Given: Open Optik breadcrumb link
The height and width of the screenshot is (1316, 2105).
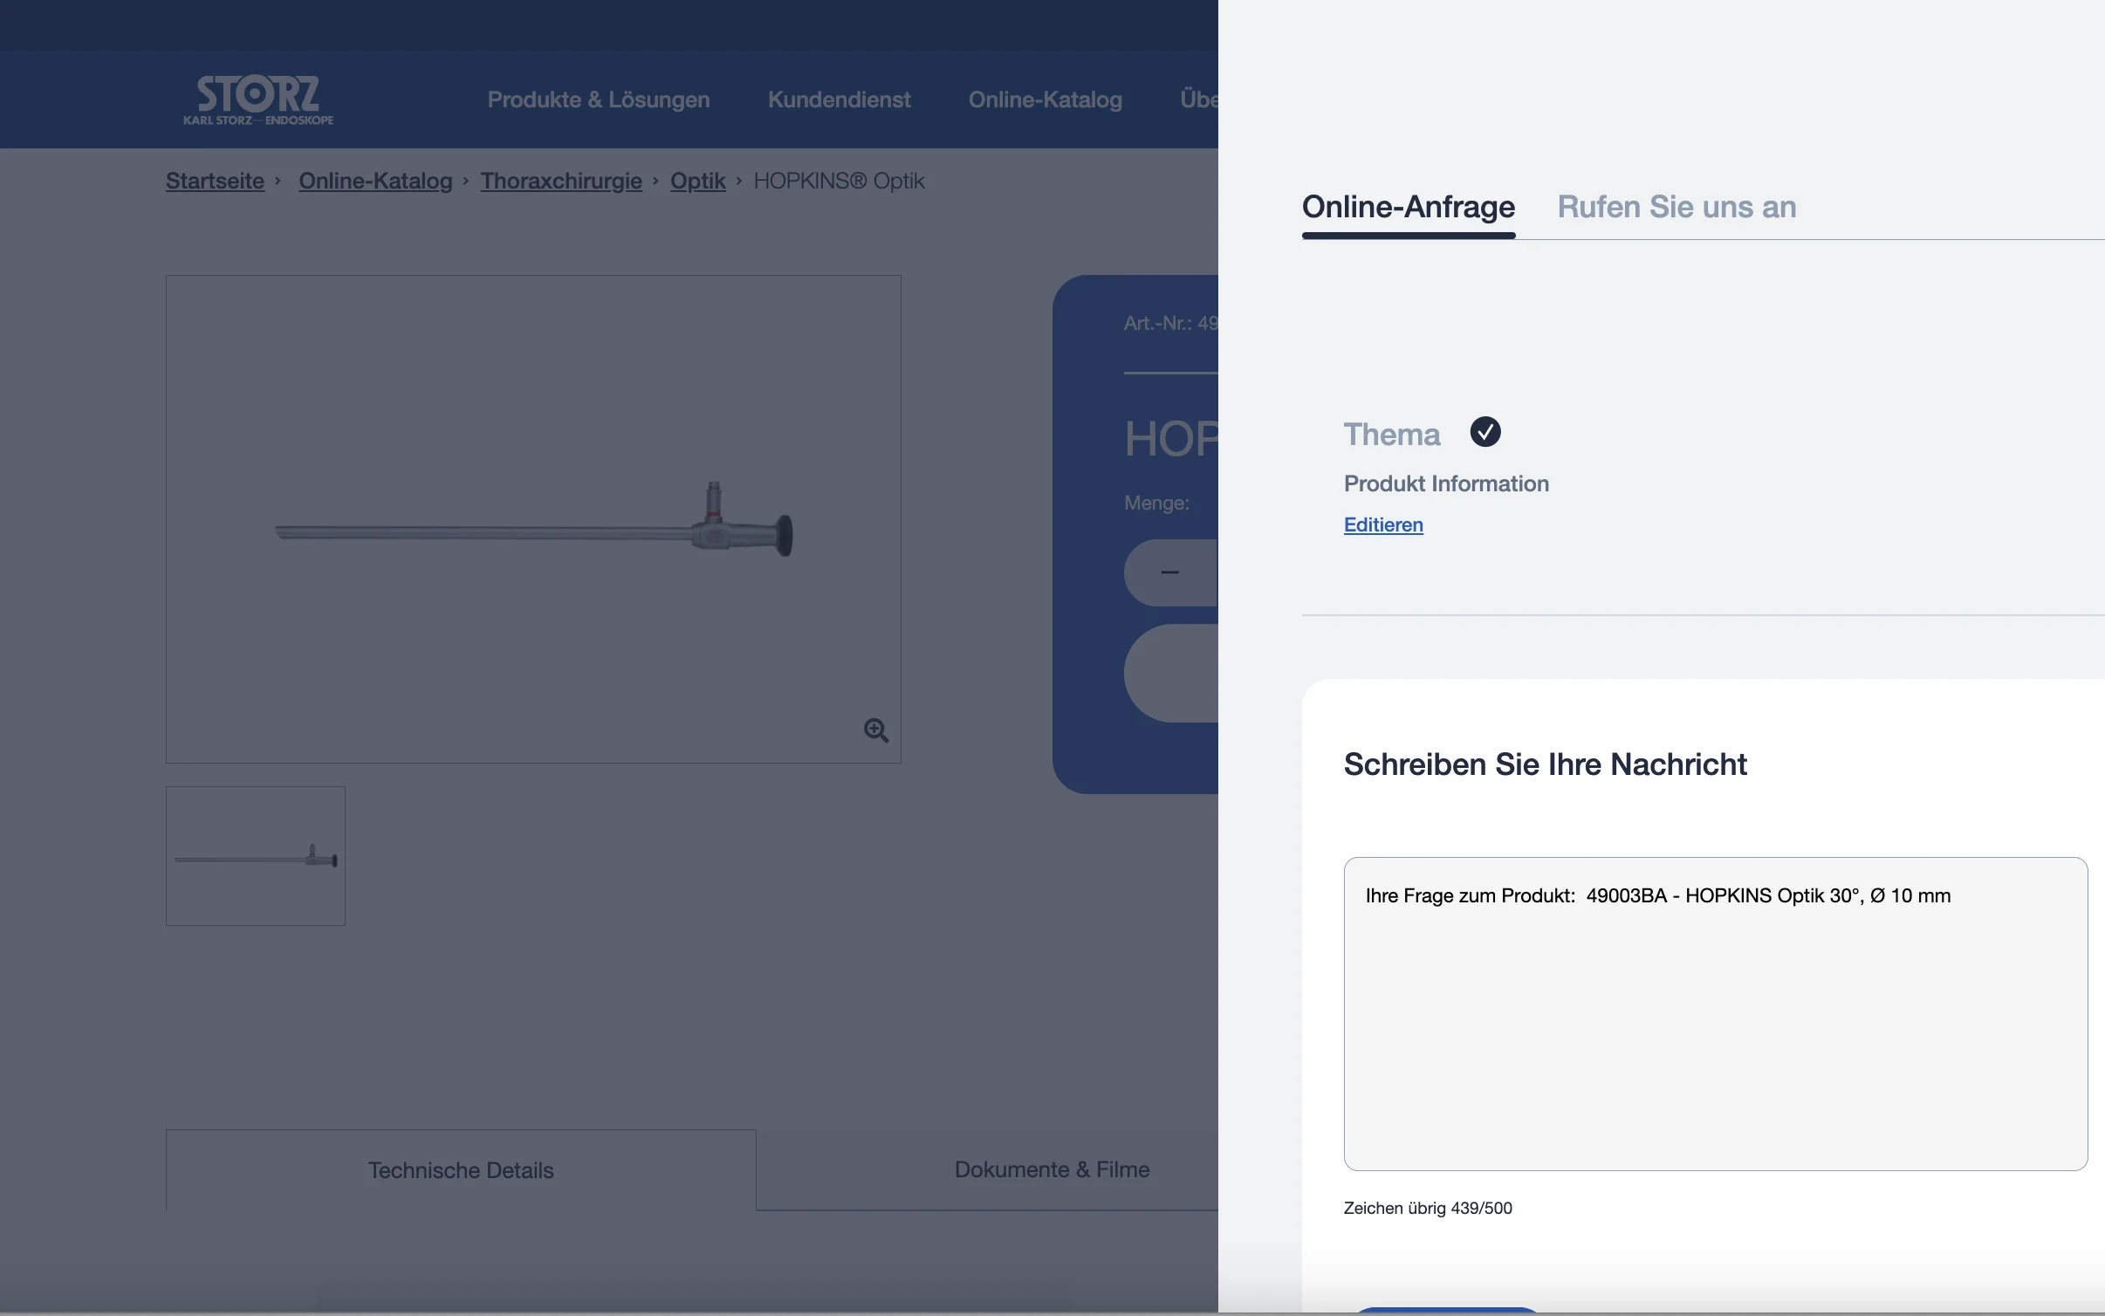Looking at the screenshot, I should (x=698, y=181).
